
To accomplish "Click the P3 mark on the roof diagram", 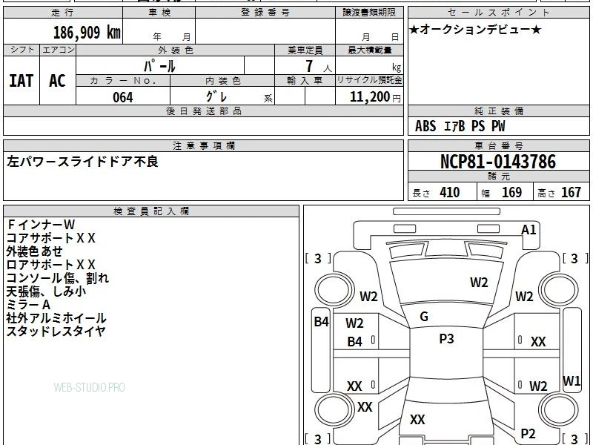I will pyautogui.click(x=446, y=339).
